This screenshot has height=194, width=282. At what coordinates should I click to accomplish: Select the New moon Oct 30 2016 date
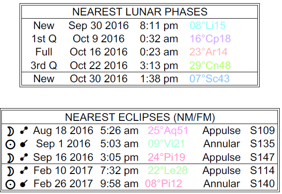(x=99, y=79)
